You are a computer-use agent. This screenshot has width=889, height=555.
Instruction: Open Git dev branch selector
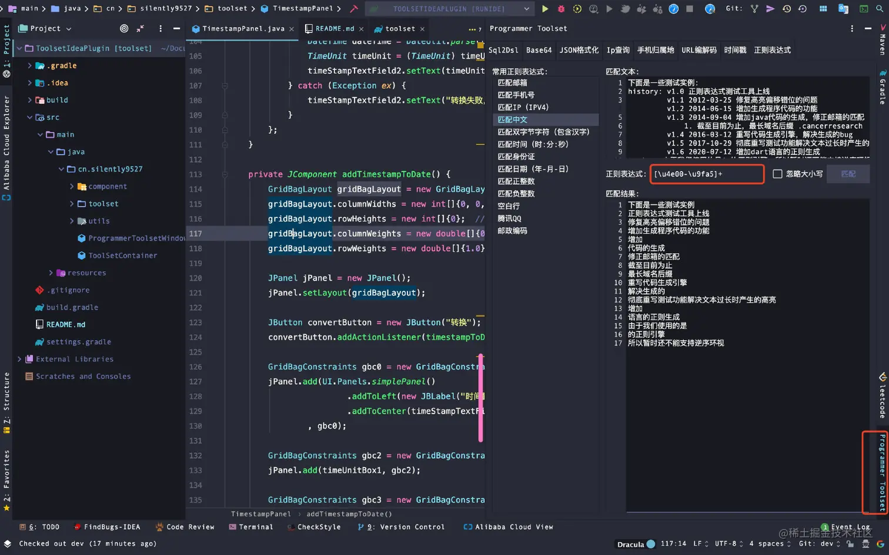coord(819,544)
